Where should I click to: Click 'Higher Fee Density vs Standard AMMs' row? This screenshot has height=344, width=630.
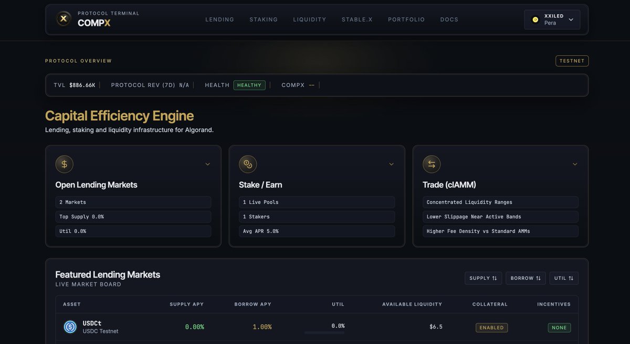[501, 231]
